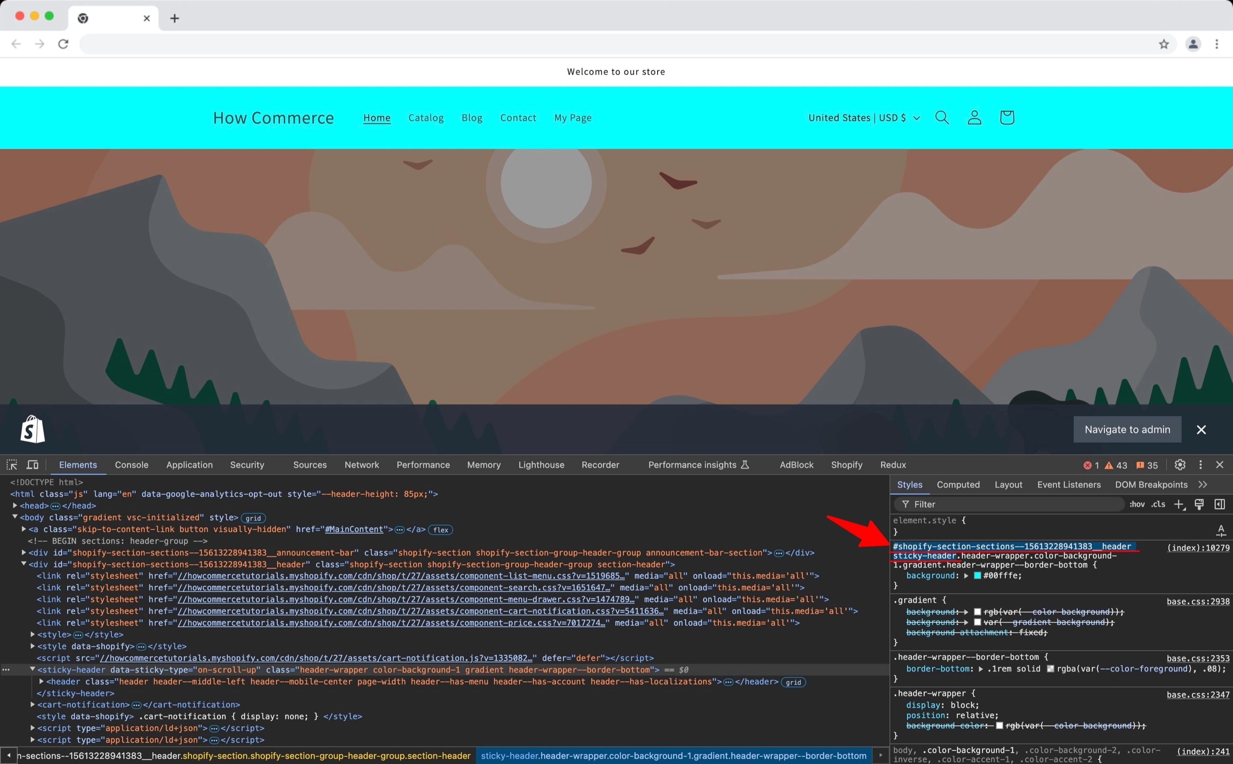Image resolution: width=1233 pixels, height=764 pixels.
Task: Expand the head element node
Action: [15, 505]
